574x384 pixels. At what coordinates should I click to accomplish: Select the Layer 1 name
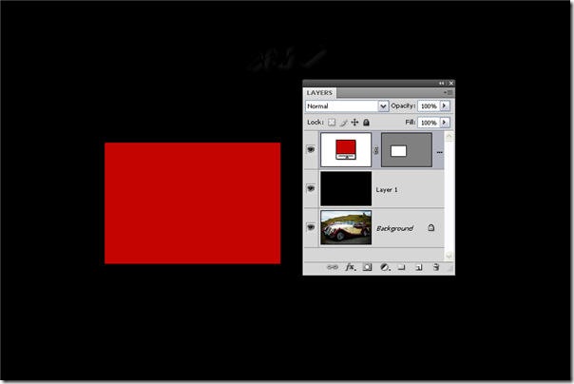(x=387, y=189)
